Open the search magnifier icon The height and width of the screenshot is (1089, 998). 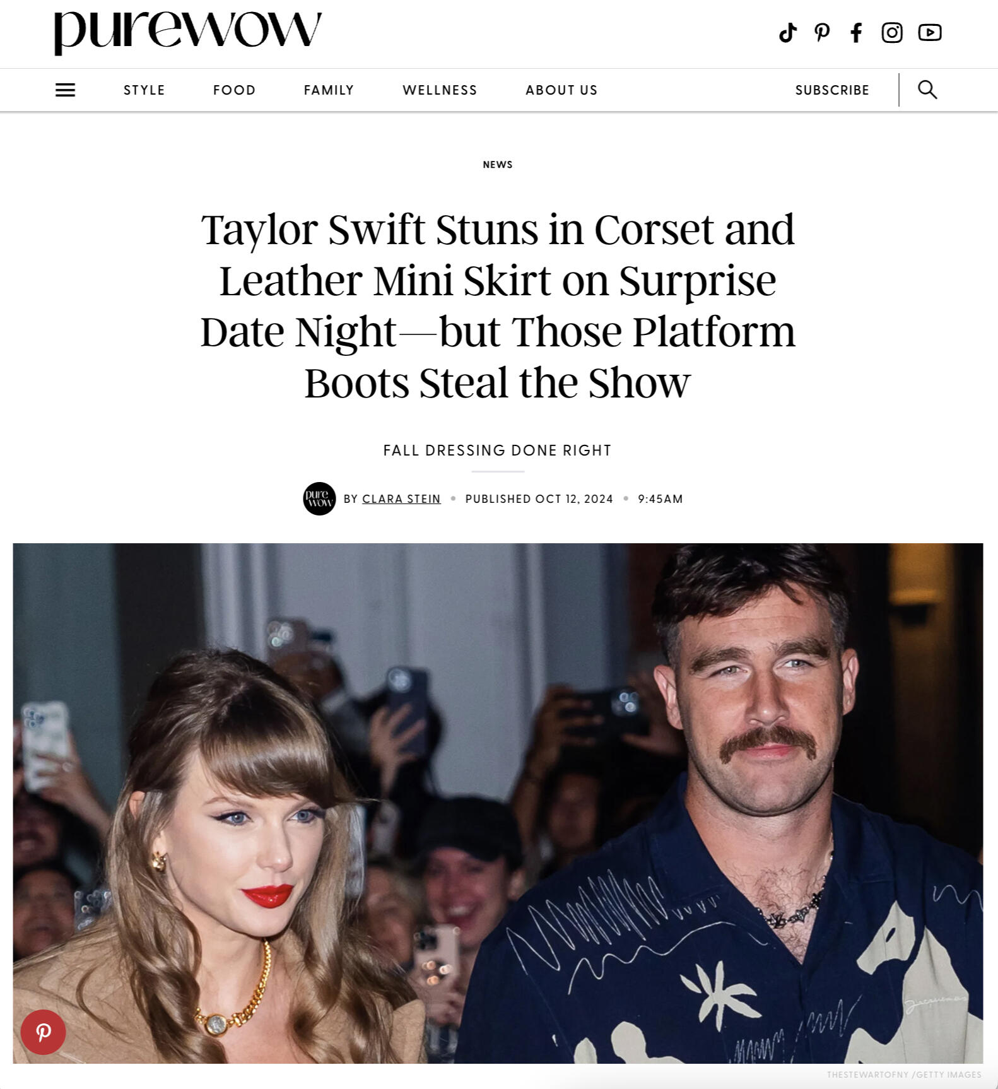[927, 90]
